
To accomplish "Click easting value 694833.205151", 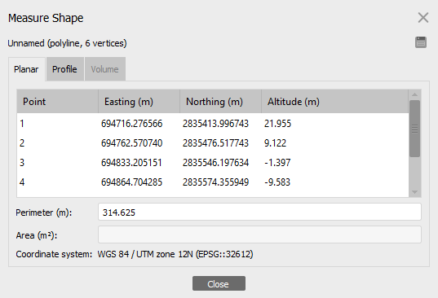I will [131, 163].
